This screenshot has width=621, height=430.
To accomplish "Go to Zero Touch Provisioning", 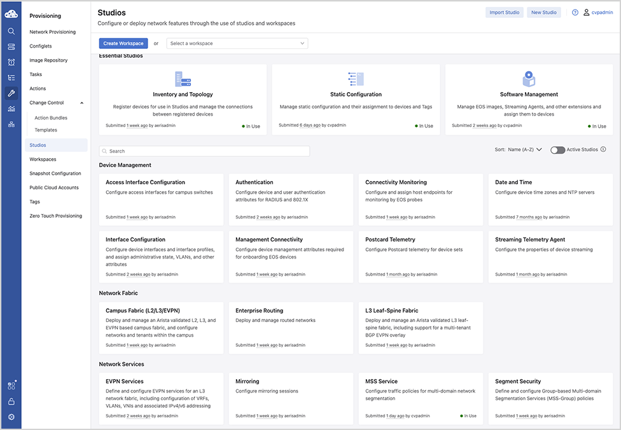I will 55,215.
